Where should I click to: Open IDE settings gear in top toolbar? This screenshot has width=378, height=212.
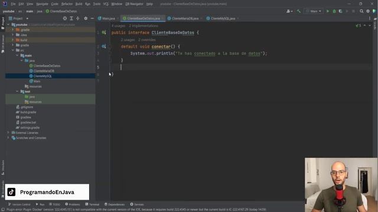click(x=368, y=11)
